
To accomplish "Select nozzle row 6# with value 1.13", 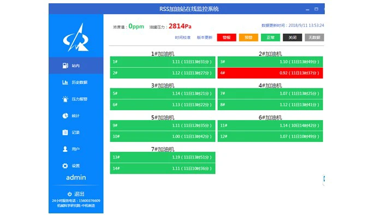I will [163, 105].
